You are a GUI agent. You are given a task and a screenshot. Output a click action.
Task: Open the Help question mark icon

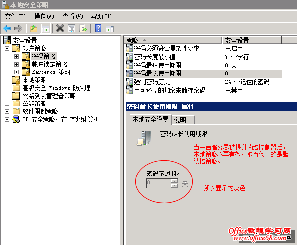tap(98, 28)
